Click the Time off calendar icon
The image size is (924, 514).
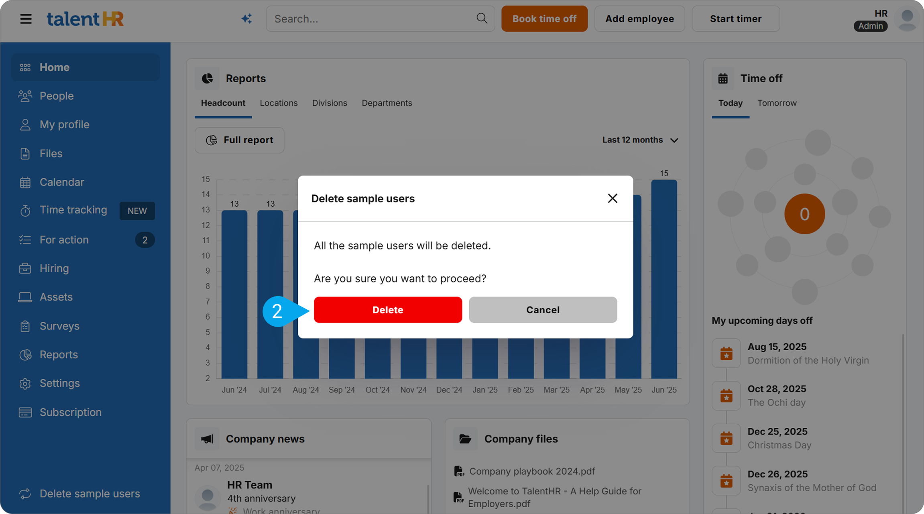pyautogui.click(x=723, y=79)
